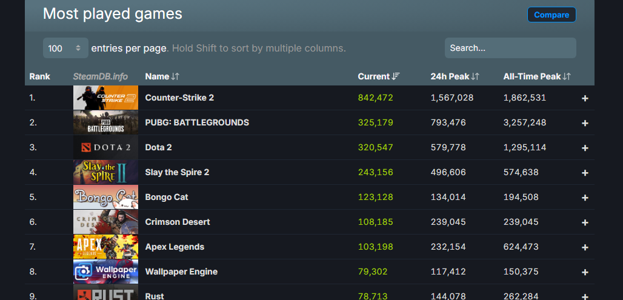The image size is (623, 300).
Task: Open the Slay the Spire 2 link
Action: click(177, 172)
